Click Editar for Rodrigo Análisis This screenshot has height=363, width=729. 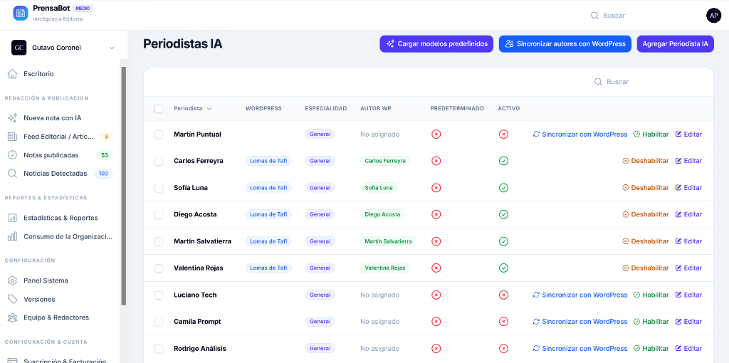pos(688,348)
